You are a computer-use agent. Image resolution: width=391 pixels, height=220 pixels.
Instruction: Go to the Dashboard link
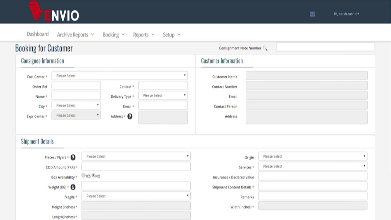(x=38, y=34)
